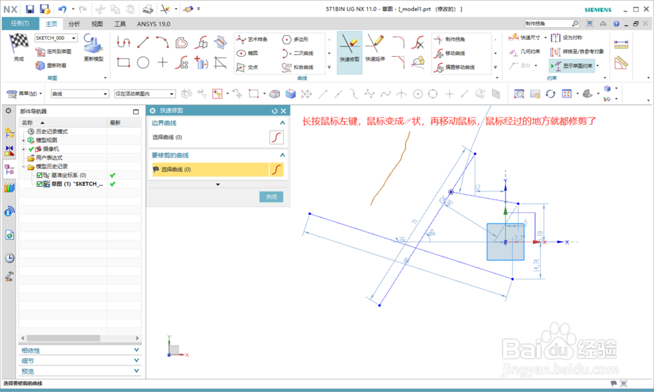
Task: Click the rotate view icon
Action: pos(551,93)
